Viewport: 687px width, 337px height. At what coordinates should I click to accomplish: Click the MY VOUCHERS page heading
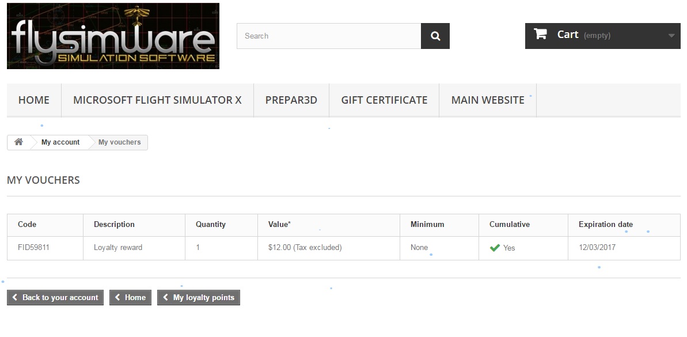43,180
